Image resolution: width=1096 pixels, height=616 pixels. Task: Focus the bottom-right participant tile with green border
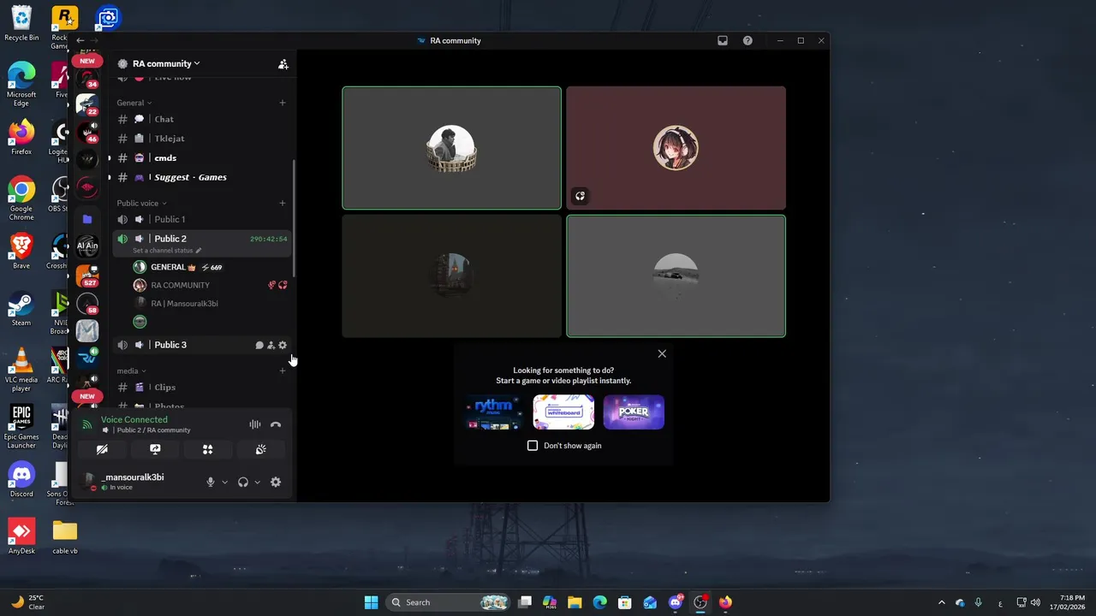tap(676, 276)
